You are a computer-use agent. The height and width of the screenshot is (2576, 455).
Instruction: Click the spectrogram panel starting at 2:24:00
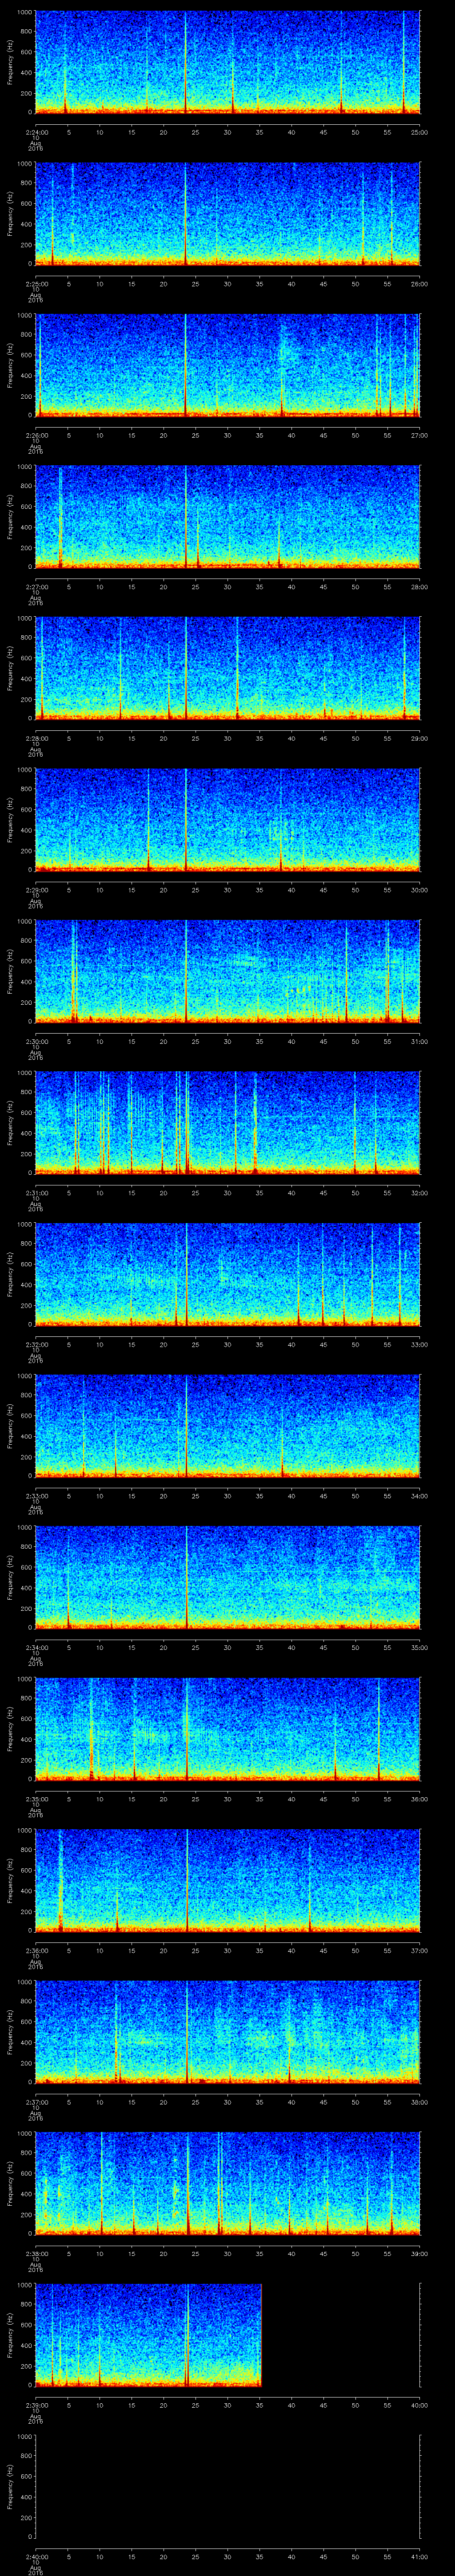click(x=227, y=62)
